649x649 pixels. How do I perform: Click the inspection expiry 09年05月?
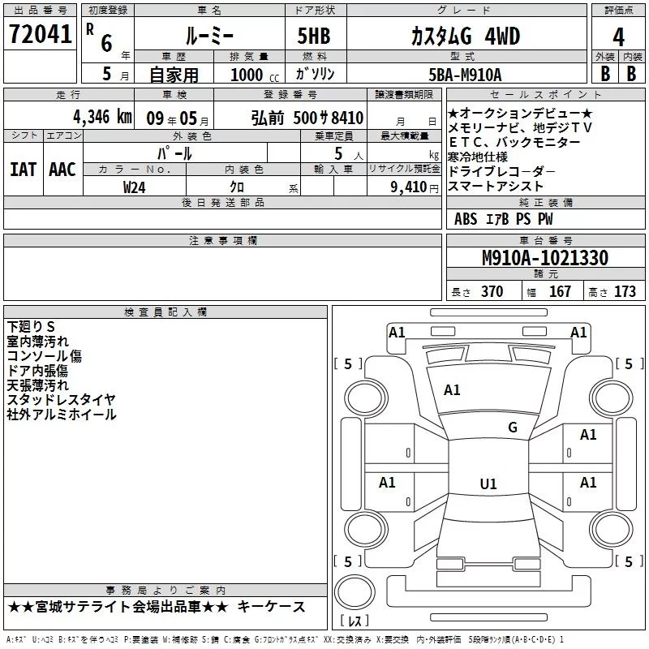[x=178, y=118]
